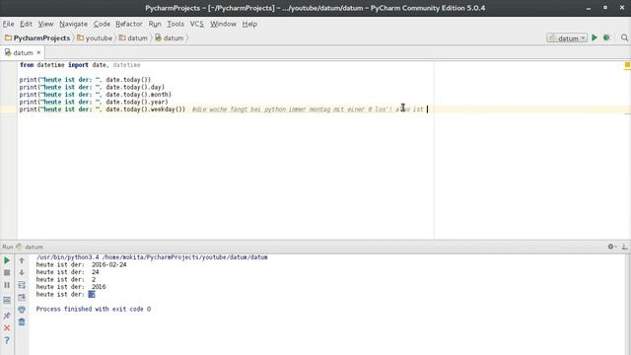631x355 pixels.
Task: Click the restore layout icon in Run panel
Action: [7, 300]
